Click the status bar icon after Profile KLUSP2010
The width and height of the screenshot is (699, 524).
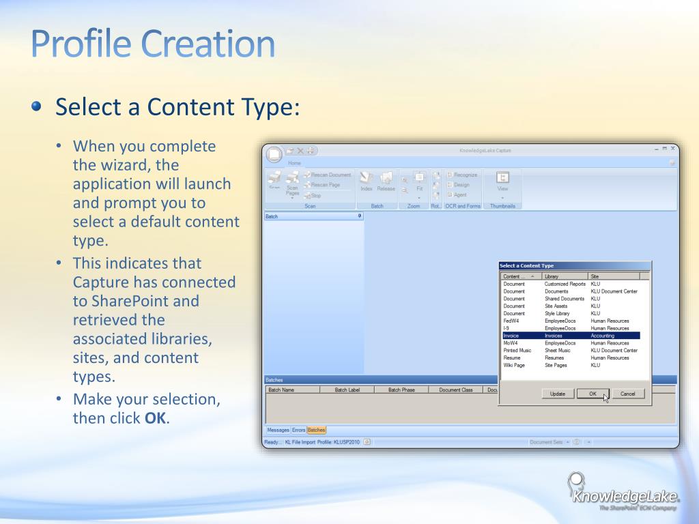[x=367, y=442]
